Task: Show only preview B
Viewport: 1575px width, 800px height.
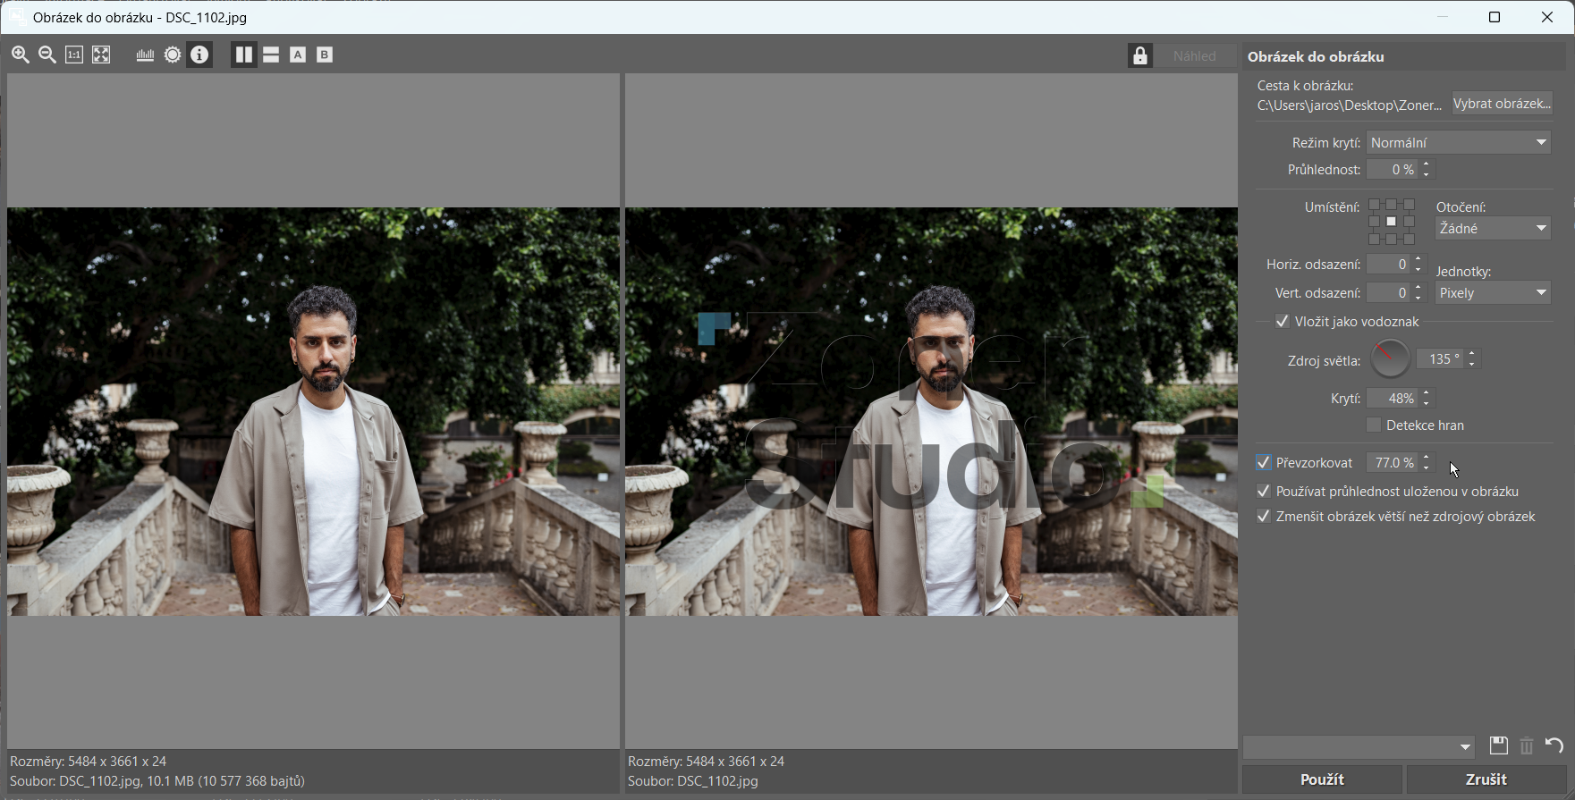Action: (325, 55)
